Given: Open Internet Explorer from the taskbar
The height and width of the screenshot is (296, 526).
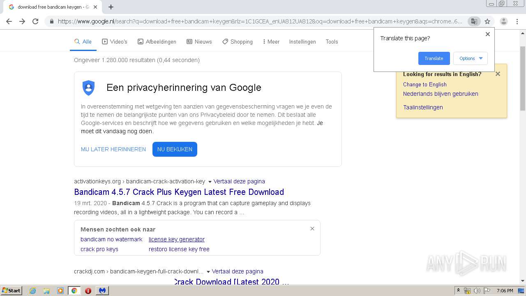Looking at the screenshot, I should [x=32, y=291].
